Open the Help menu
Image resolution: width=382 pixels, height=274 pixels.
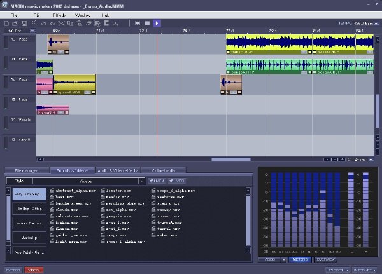[106, 15]
